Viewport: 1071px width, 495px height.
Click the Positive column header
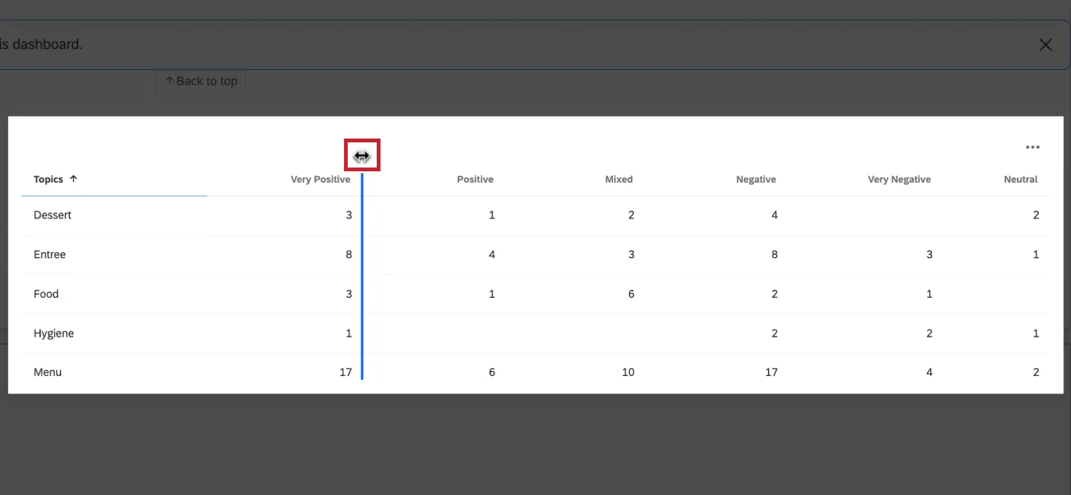(475, 179)
